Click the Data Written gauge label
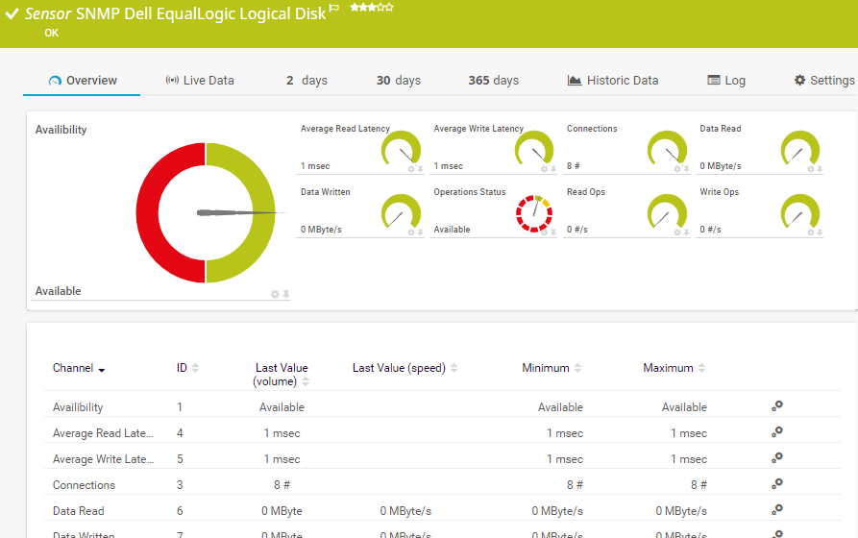 (x=325, y=192)
